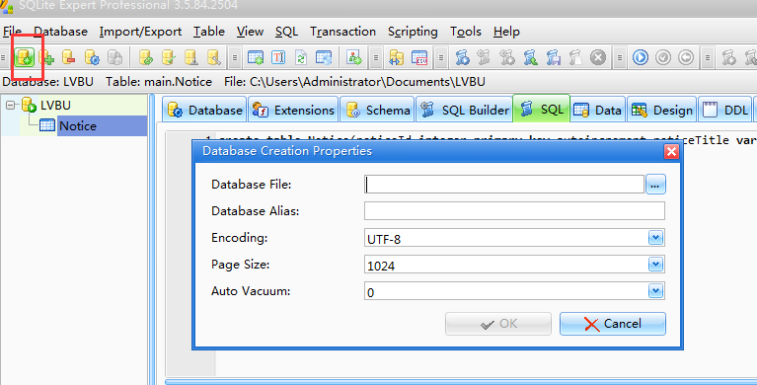Switch to the Design tab
The image size is (757, 385).
click(x=662, y=111)
